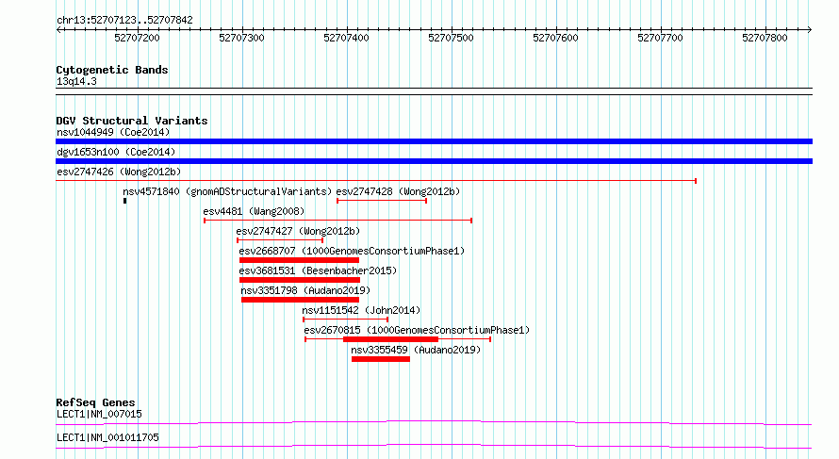839x459 pixels.
Task: Open variant label nsv3351798 (Audano2019)
Action: point(305,290)
